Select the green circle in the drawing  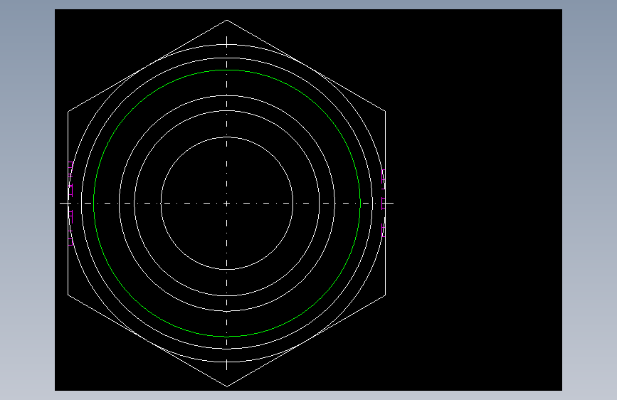pyautogui.click(x=226, y=70)
